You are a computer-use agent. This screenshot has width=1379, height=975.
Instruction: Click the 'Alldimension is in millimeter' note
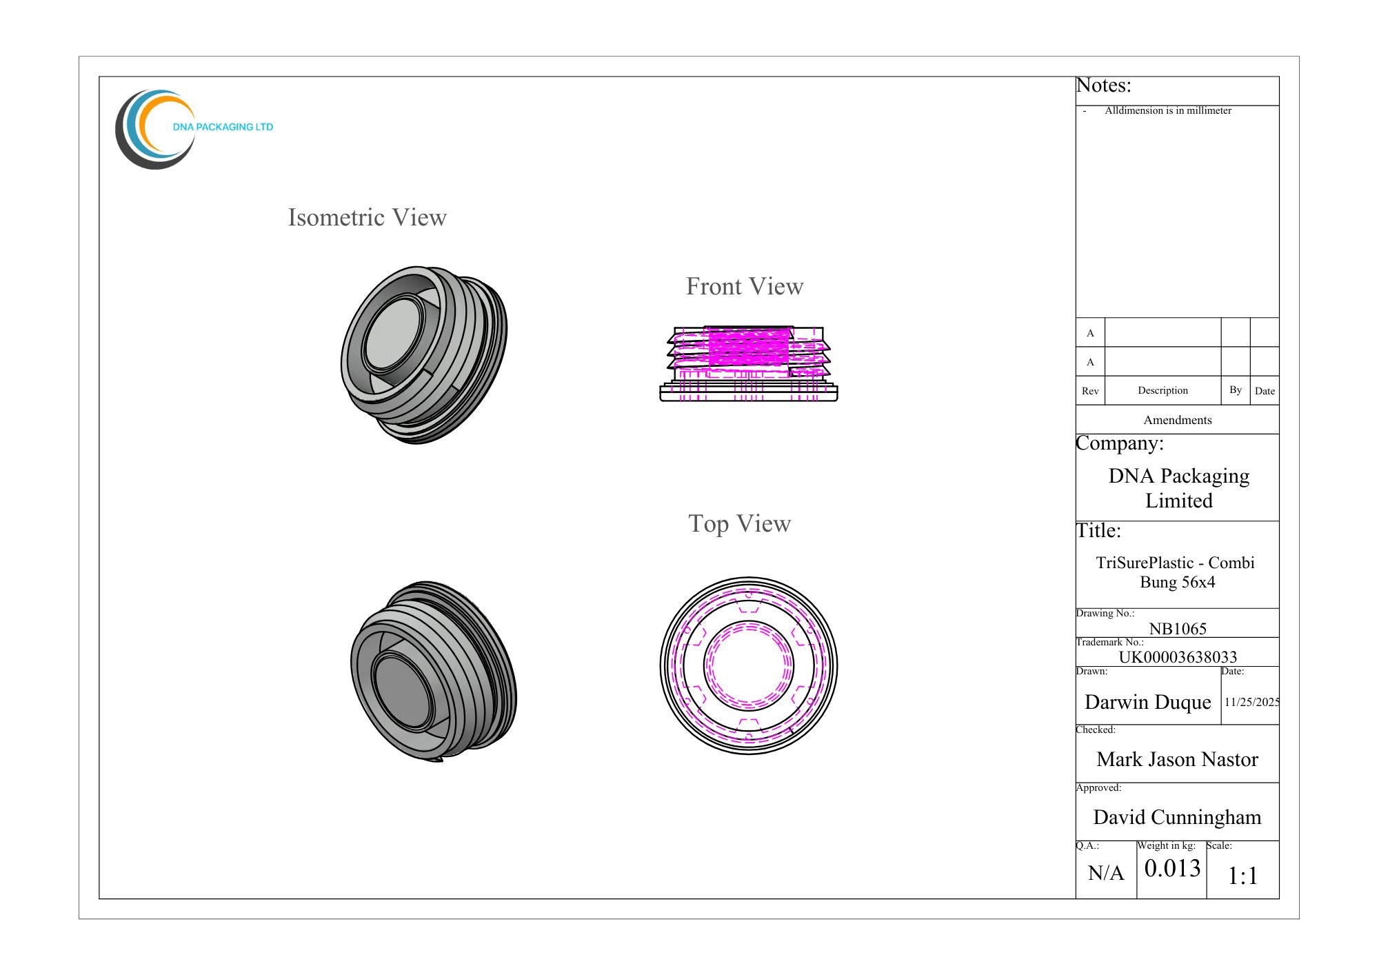click(1168, 110)
